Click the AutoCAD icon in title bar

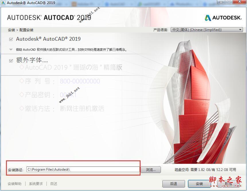pos(3,3)
